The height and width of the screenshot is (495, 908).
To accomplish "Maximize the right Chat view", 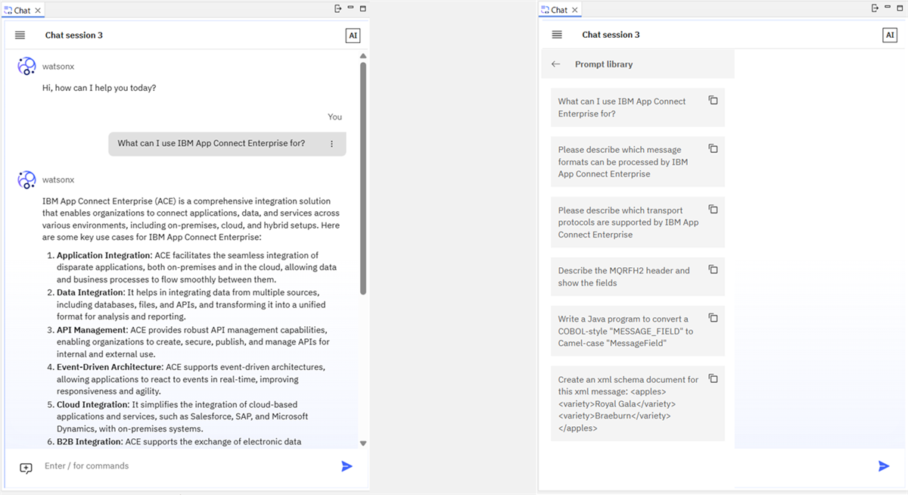I will click(900, 8).
